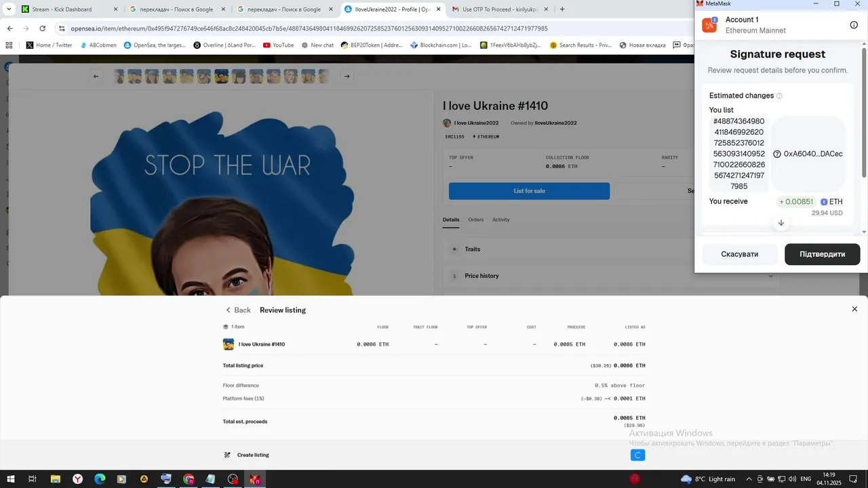Image resolution: width=868 pixels, height=488 pixels.
Task: Click the '0.5% above floor' text
Action: [x=620, y=385]
